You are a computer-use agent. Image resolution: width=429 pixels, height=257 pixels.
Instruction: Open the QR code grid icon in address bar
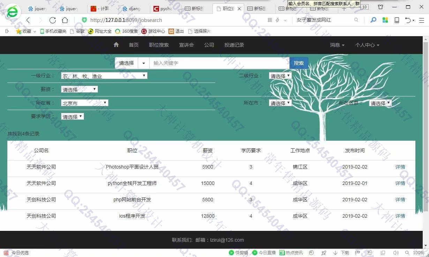tap(270, 20)
